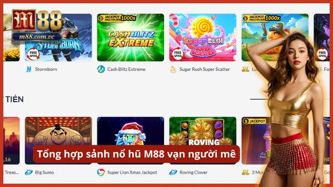Click the Super Lion Xmas Jackpot provider icon

click(101, 172)
